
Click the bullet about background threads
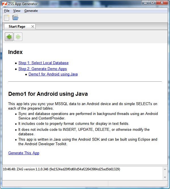pyautogui.click(x=88, y=116)
